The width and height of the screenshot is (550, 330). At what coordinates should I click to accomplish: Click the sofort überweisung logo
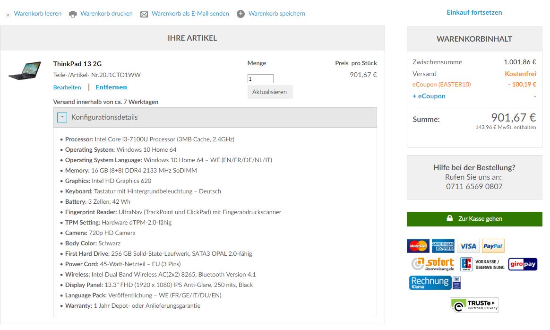click(x=432, y=264)
